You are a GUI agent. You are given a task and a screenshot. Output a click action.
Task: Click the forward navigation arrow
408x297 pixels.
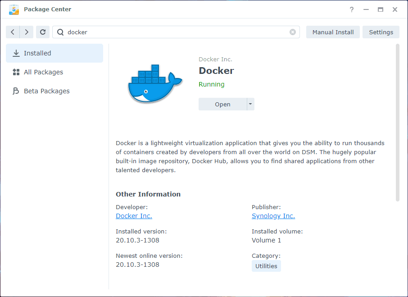click(27, 32)
